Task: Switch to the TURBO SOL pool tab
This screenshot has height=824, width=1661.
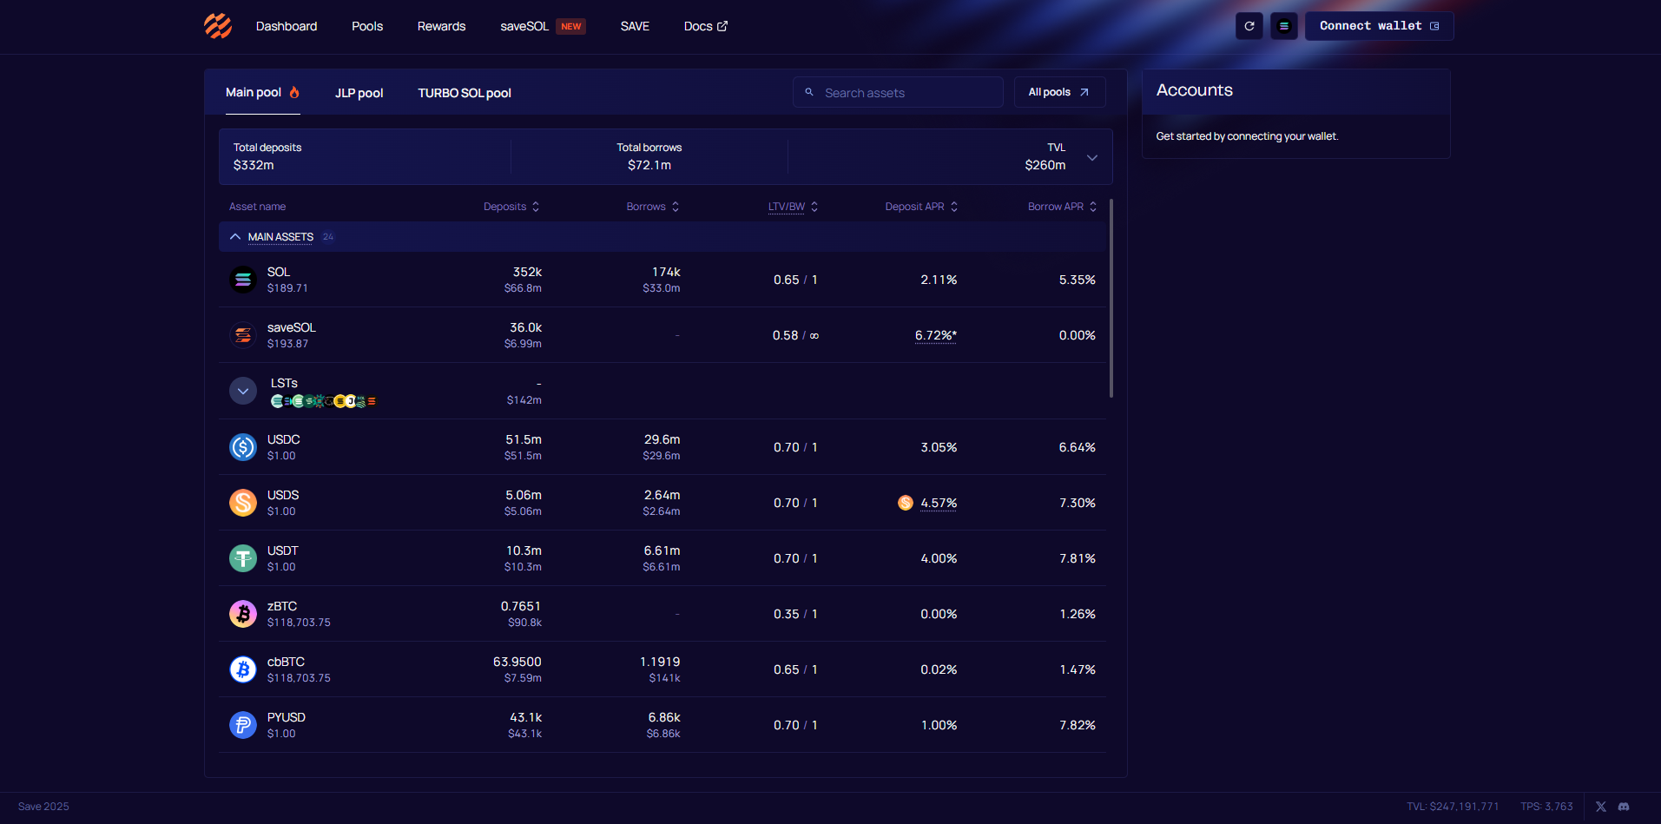Action: point(465,93)
